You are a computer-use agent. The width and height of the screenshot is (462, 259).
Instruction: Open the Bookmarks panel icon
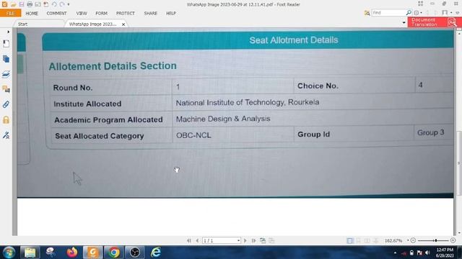[6, 43]
